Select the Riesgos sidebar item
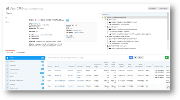 point(25,84)
